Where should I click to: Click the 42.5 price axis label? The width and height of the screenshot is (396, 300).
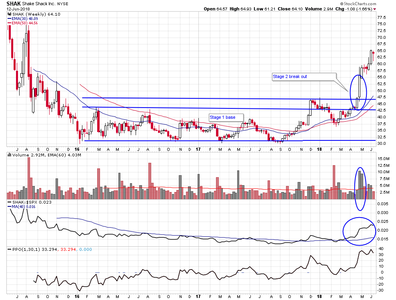tap(381, 110)
